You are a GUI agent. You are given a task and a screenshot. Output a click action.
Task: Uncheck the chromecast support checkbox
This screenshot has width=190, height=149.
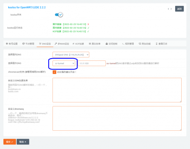tap(54, 72)
